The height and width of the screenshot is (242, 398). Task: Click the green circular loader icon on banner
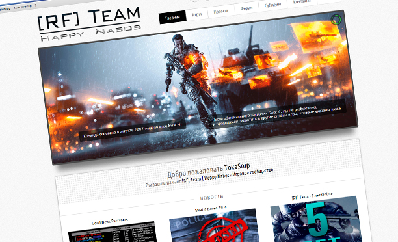pos(336,20)
